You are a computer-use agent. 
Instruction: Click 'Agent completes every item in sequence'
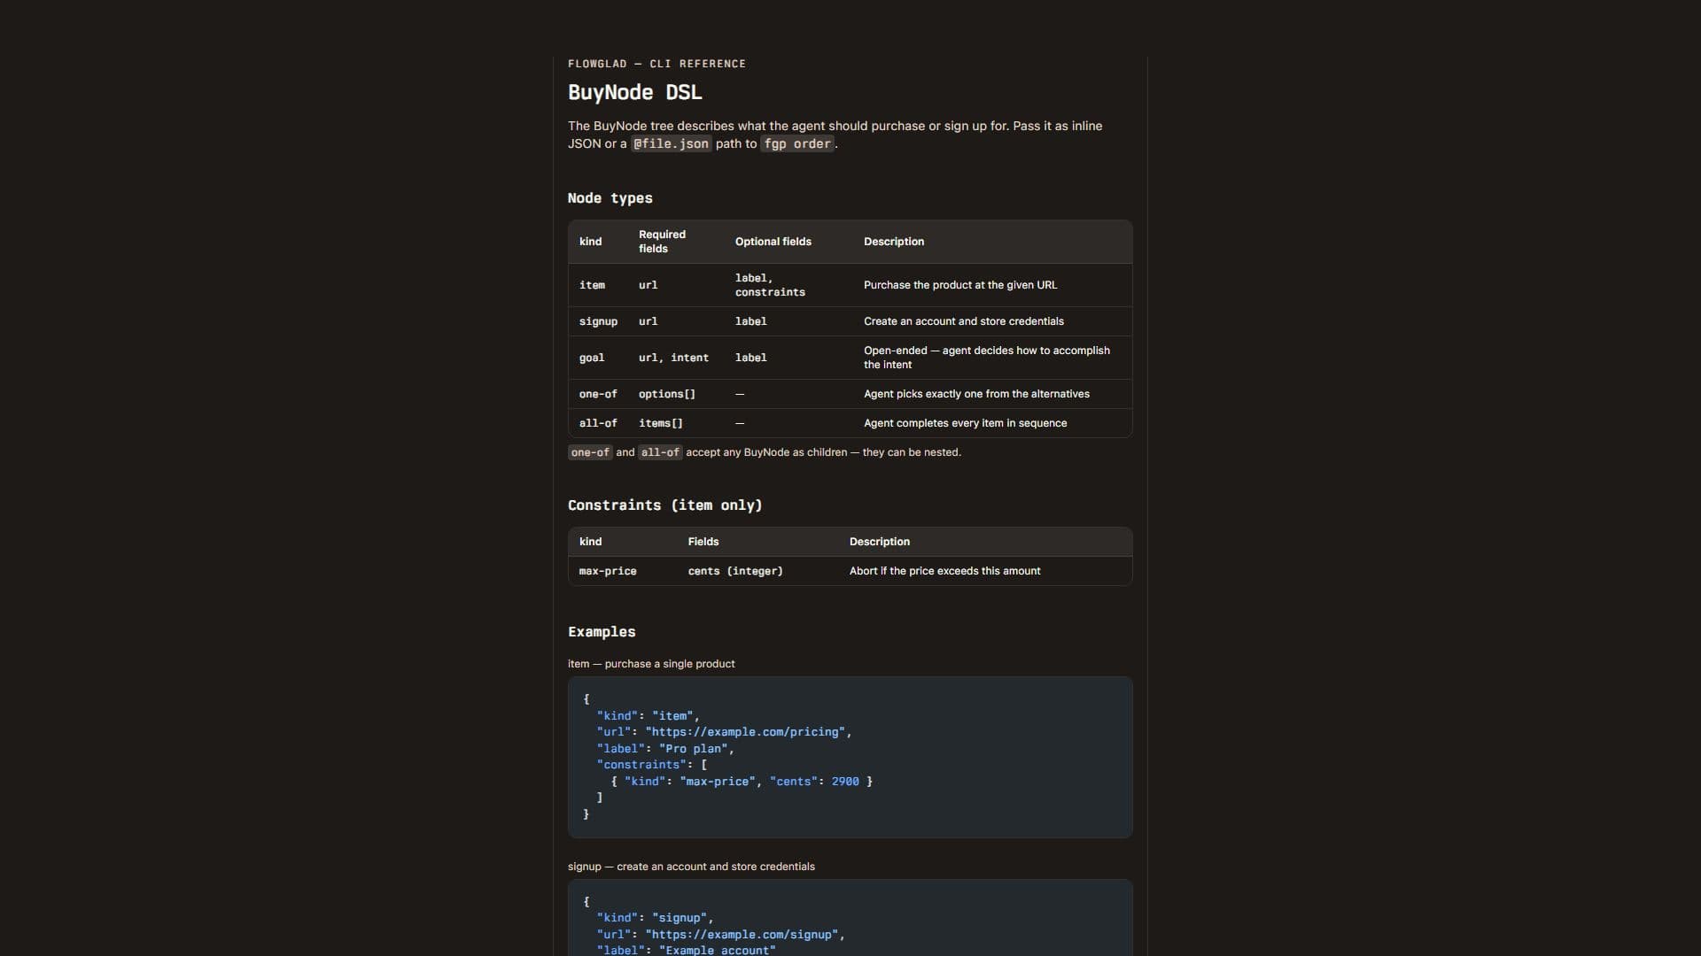tap(965, 423)
